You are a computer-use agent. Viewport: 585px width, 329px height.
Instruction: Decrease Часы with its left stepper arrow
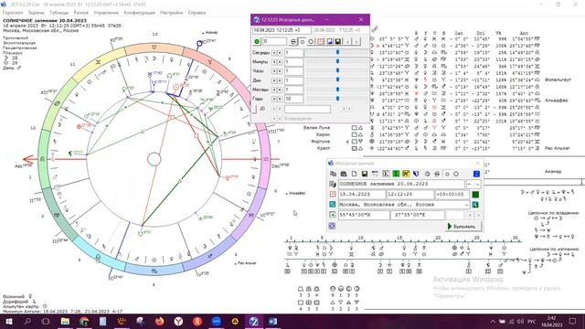tap(274, 71)
